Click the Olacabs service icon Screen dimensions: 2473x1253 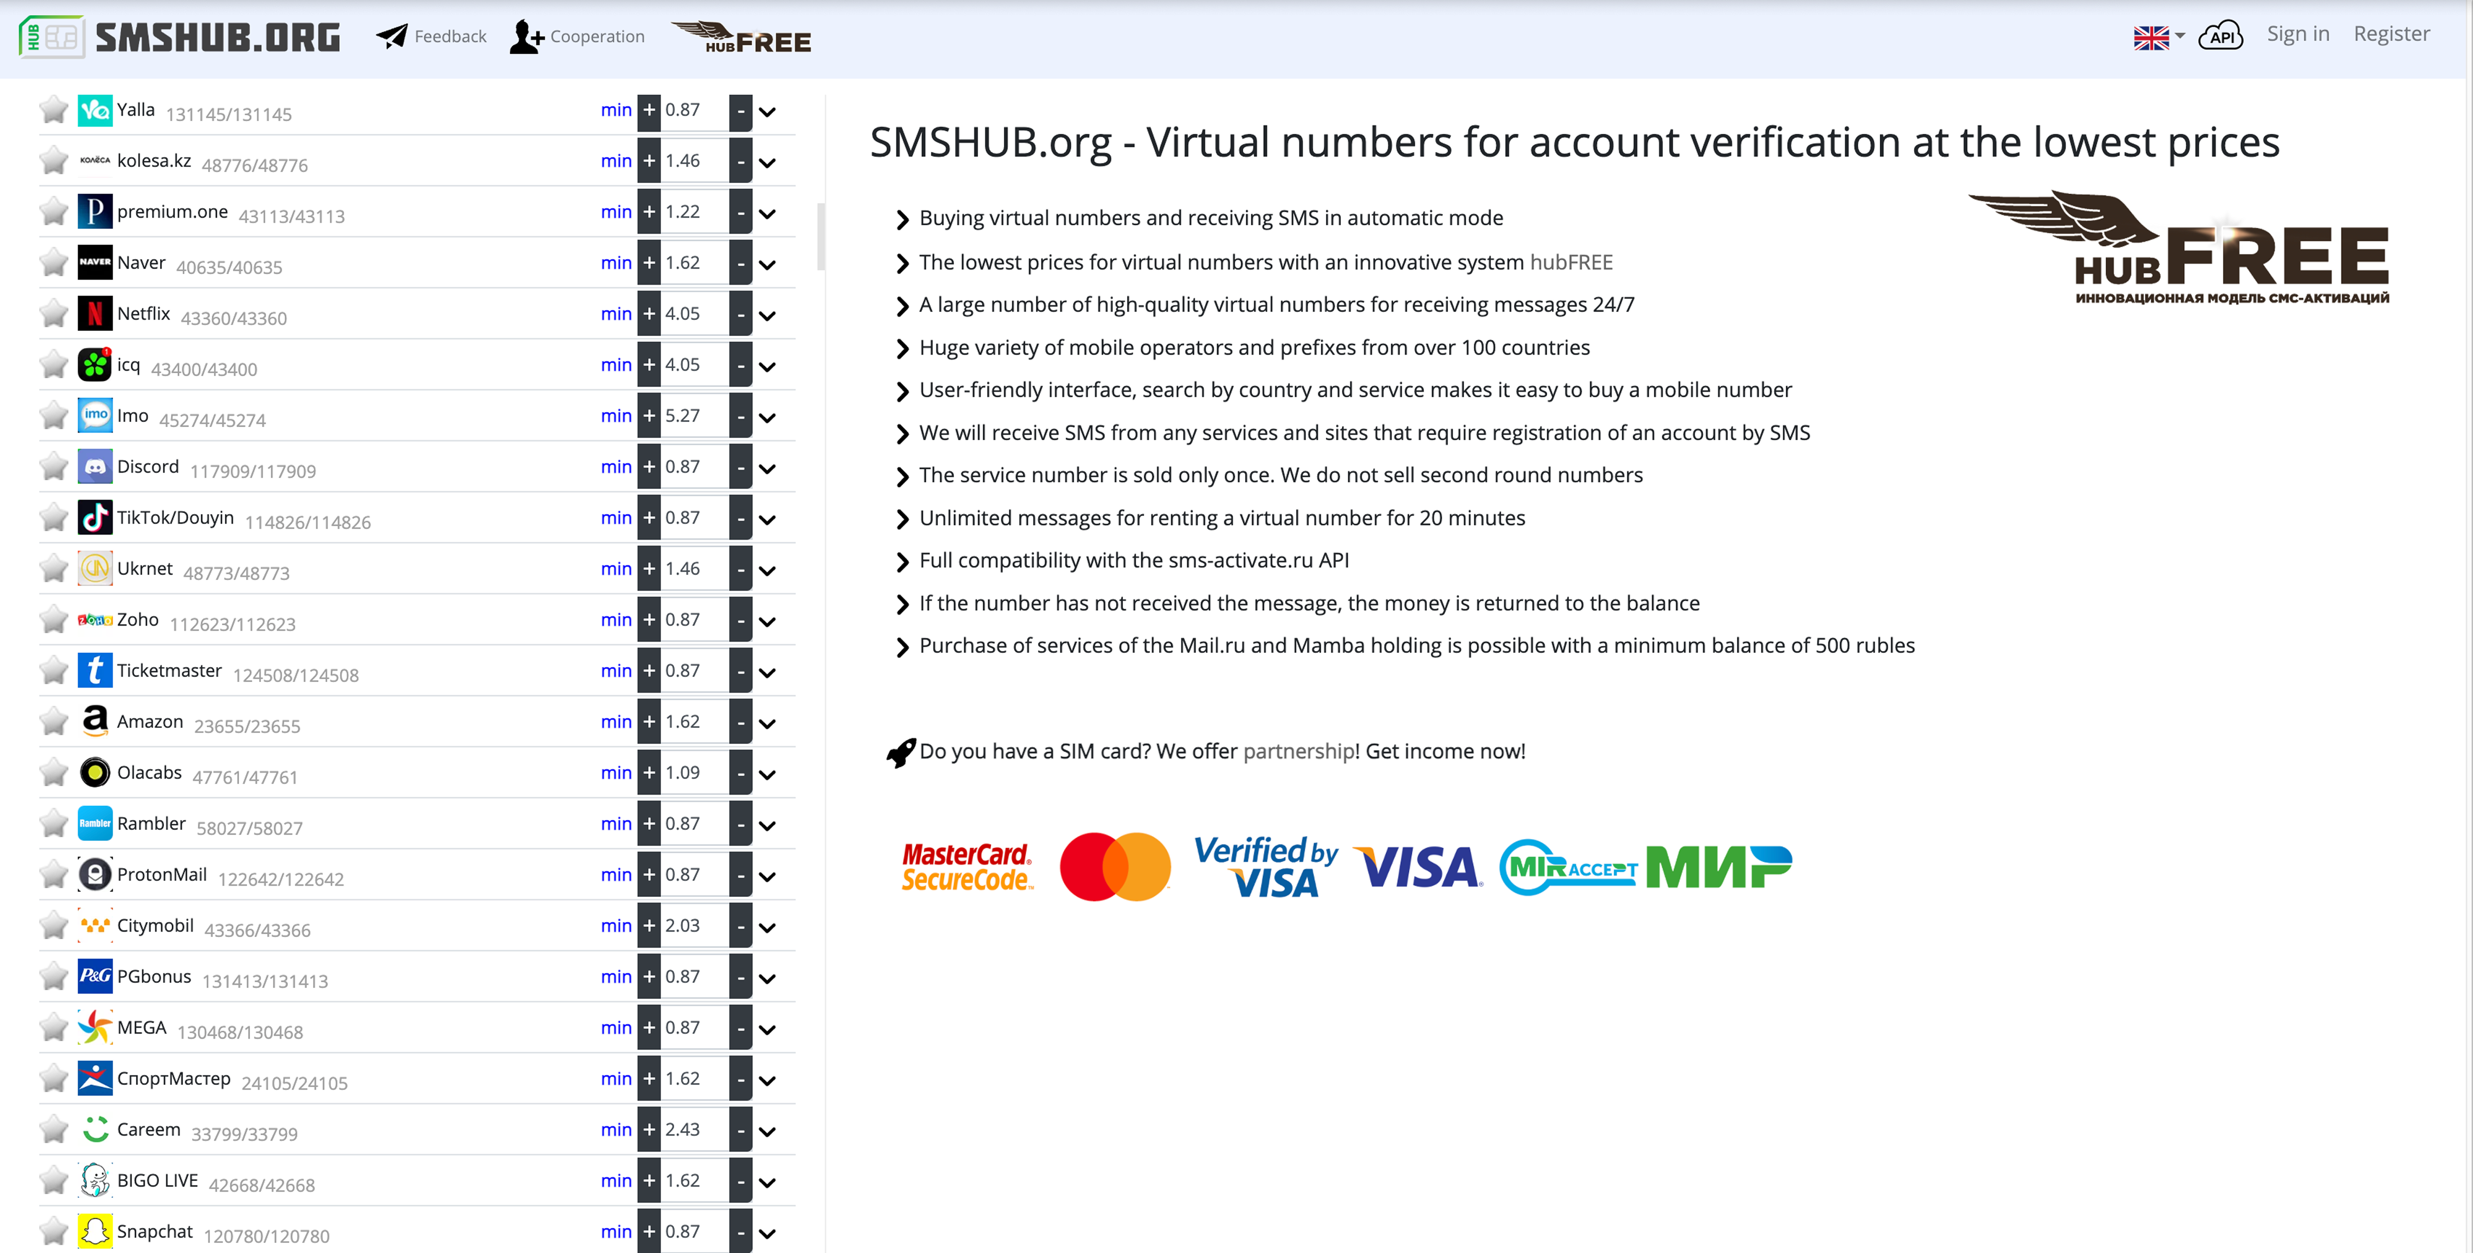[95, 772]
